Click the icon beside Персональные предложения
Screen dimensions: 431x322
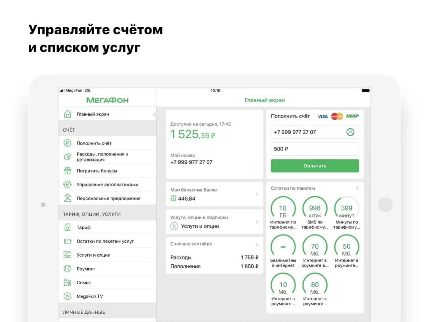[x=67, y=198]
